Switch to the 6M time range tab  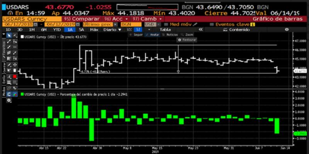(43, 29)
